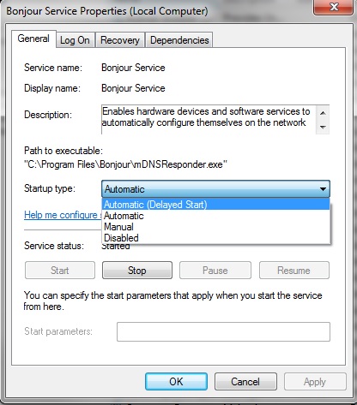Image resolution: width=357 pixels, height=405 pixels.
Task: Click the Startup type dropdown arrow
Action: (x=323, y=189)
